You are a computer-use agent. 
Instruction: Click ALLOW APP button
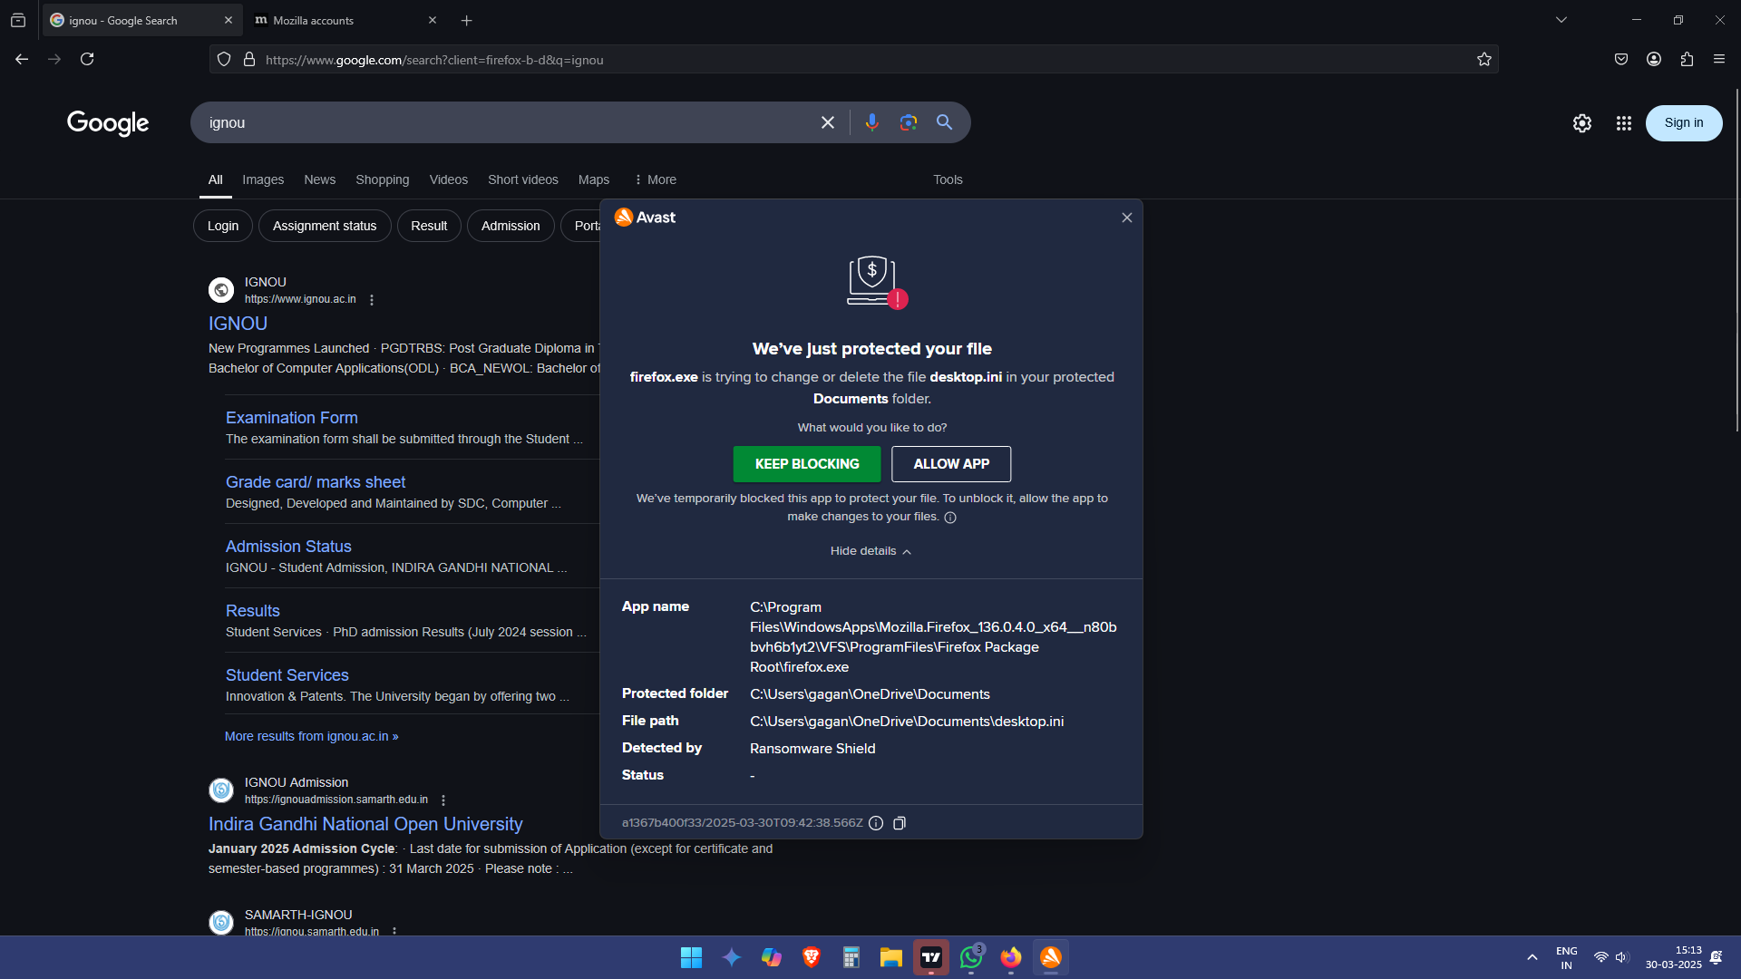[x=951, y=464]
